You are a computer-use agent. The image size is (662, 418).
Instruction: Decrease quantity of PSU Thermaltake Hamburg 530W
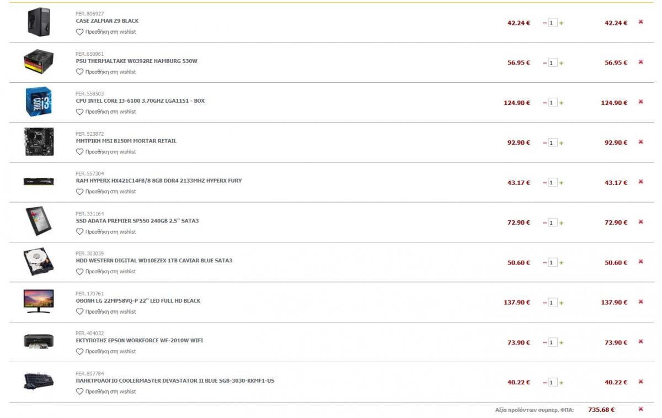pyautogui.click(x=545, y=63)
